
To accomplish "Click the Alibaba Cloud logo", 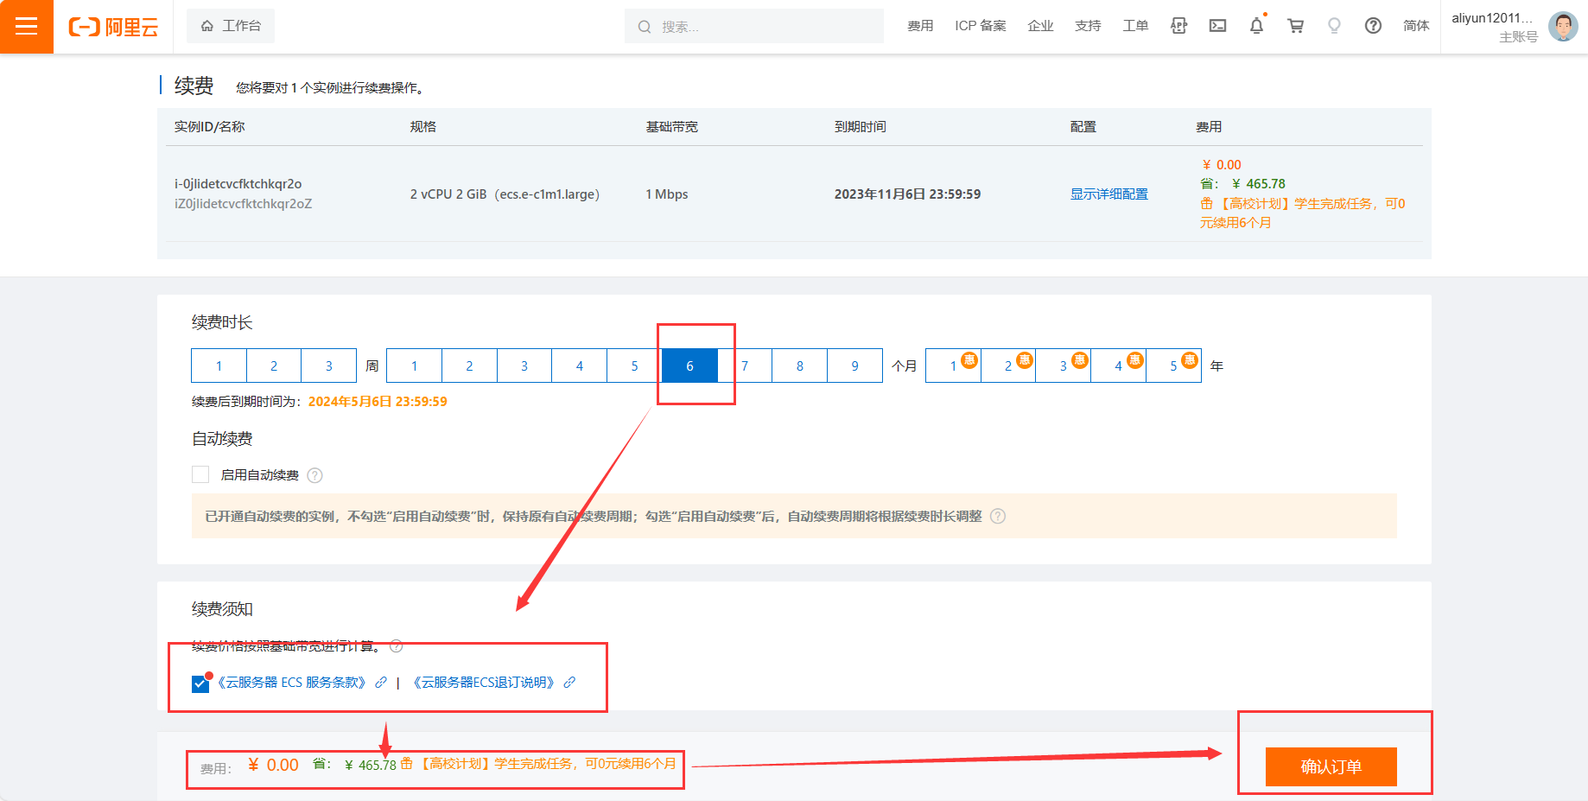I will pyautogui.click(x=113, y=27).
